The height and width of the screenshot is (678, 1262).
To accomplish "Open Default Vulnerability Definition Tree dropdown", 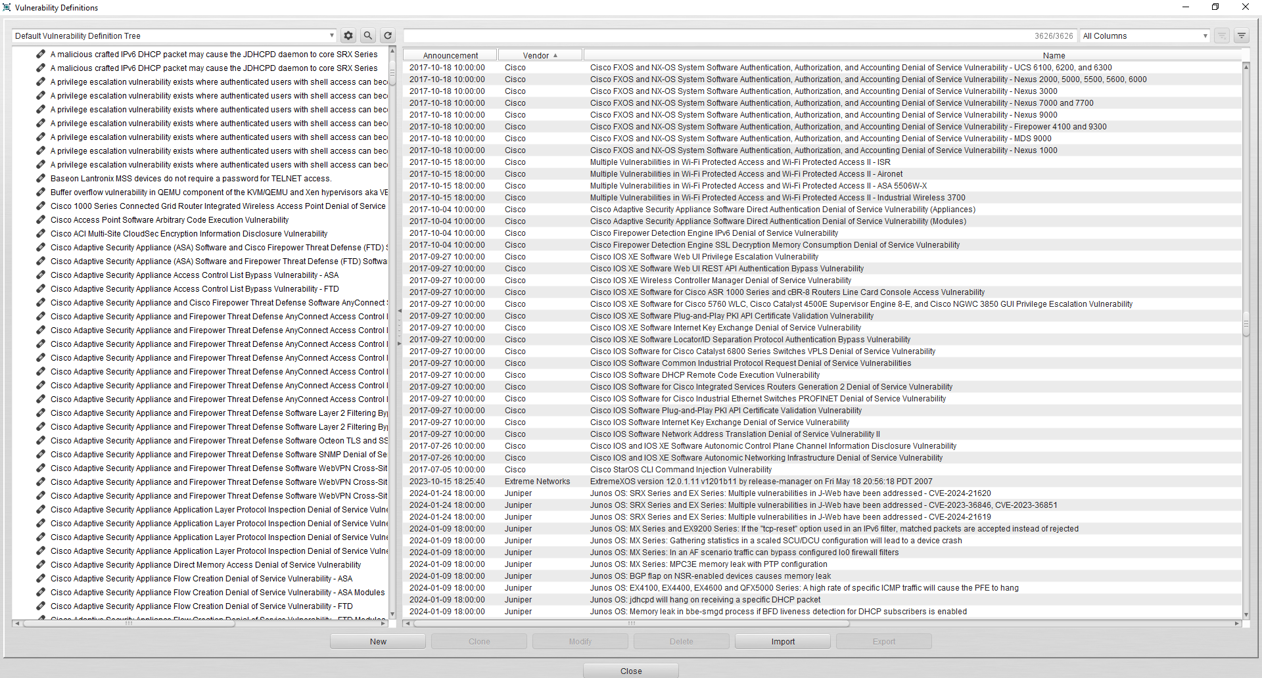I will (x=174, y=36).
